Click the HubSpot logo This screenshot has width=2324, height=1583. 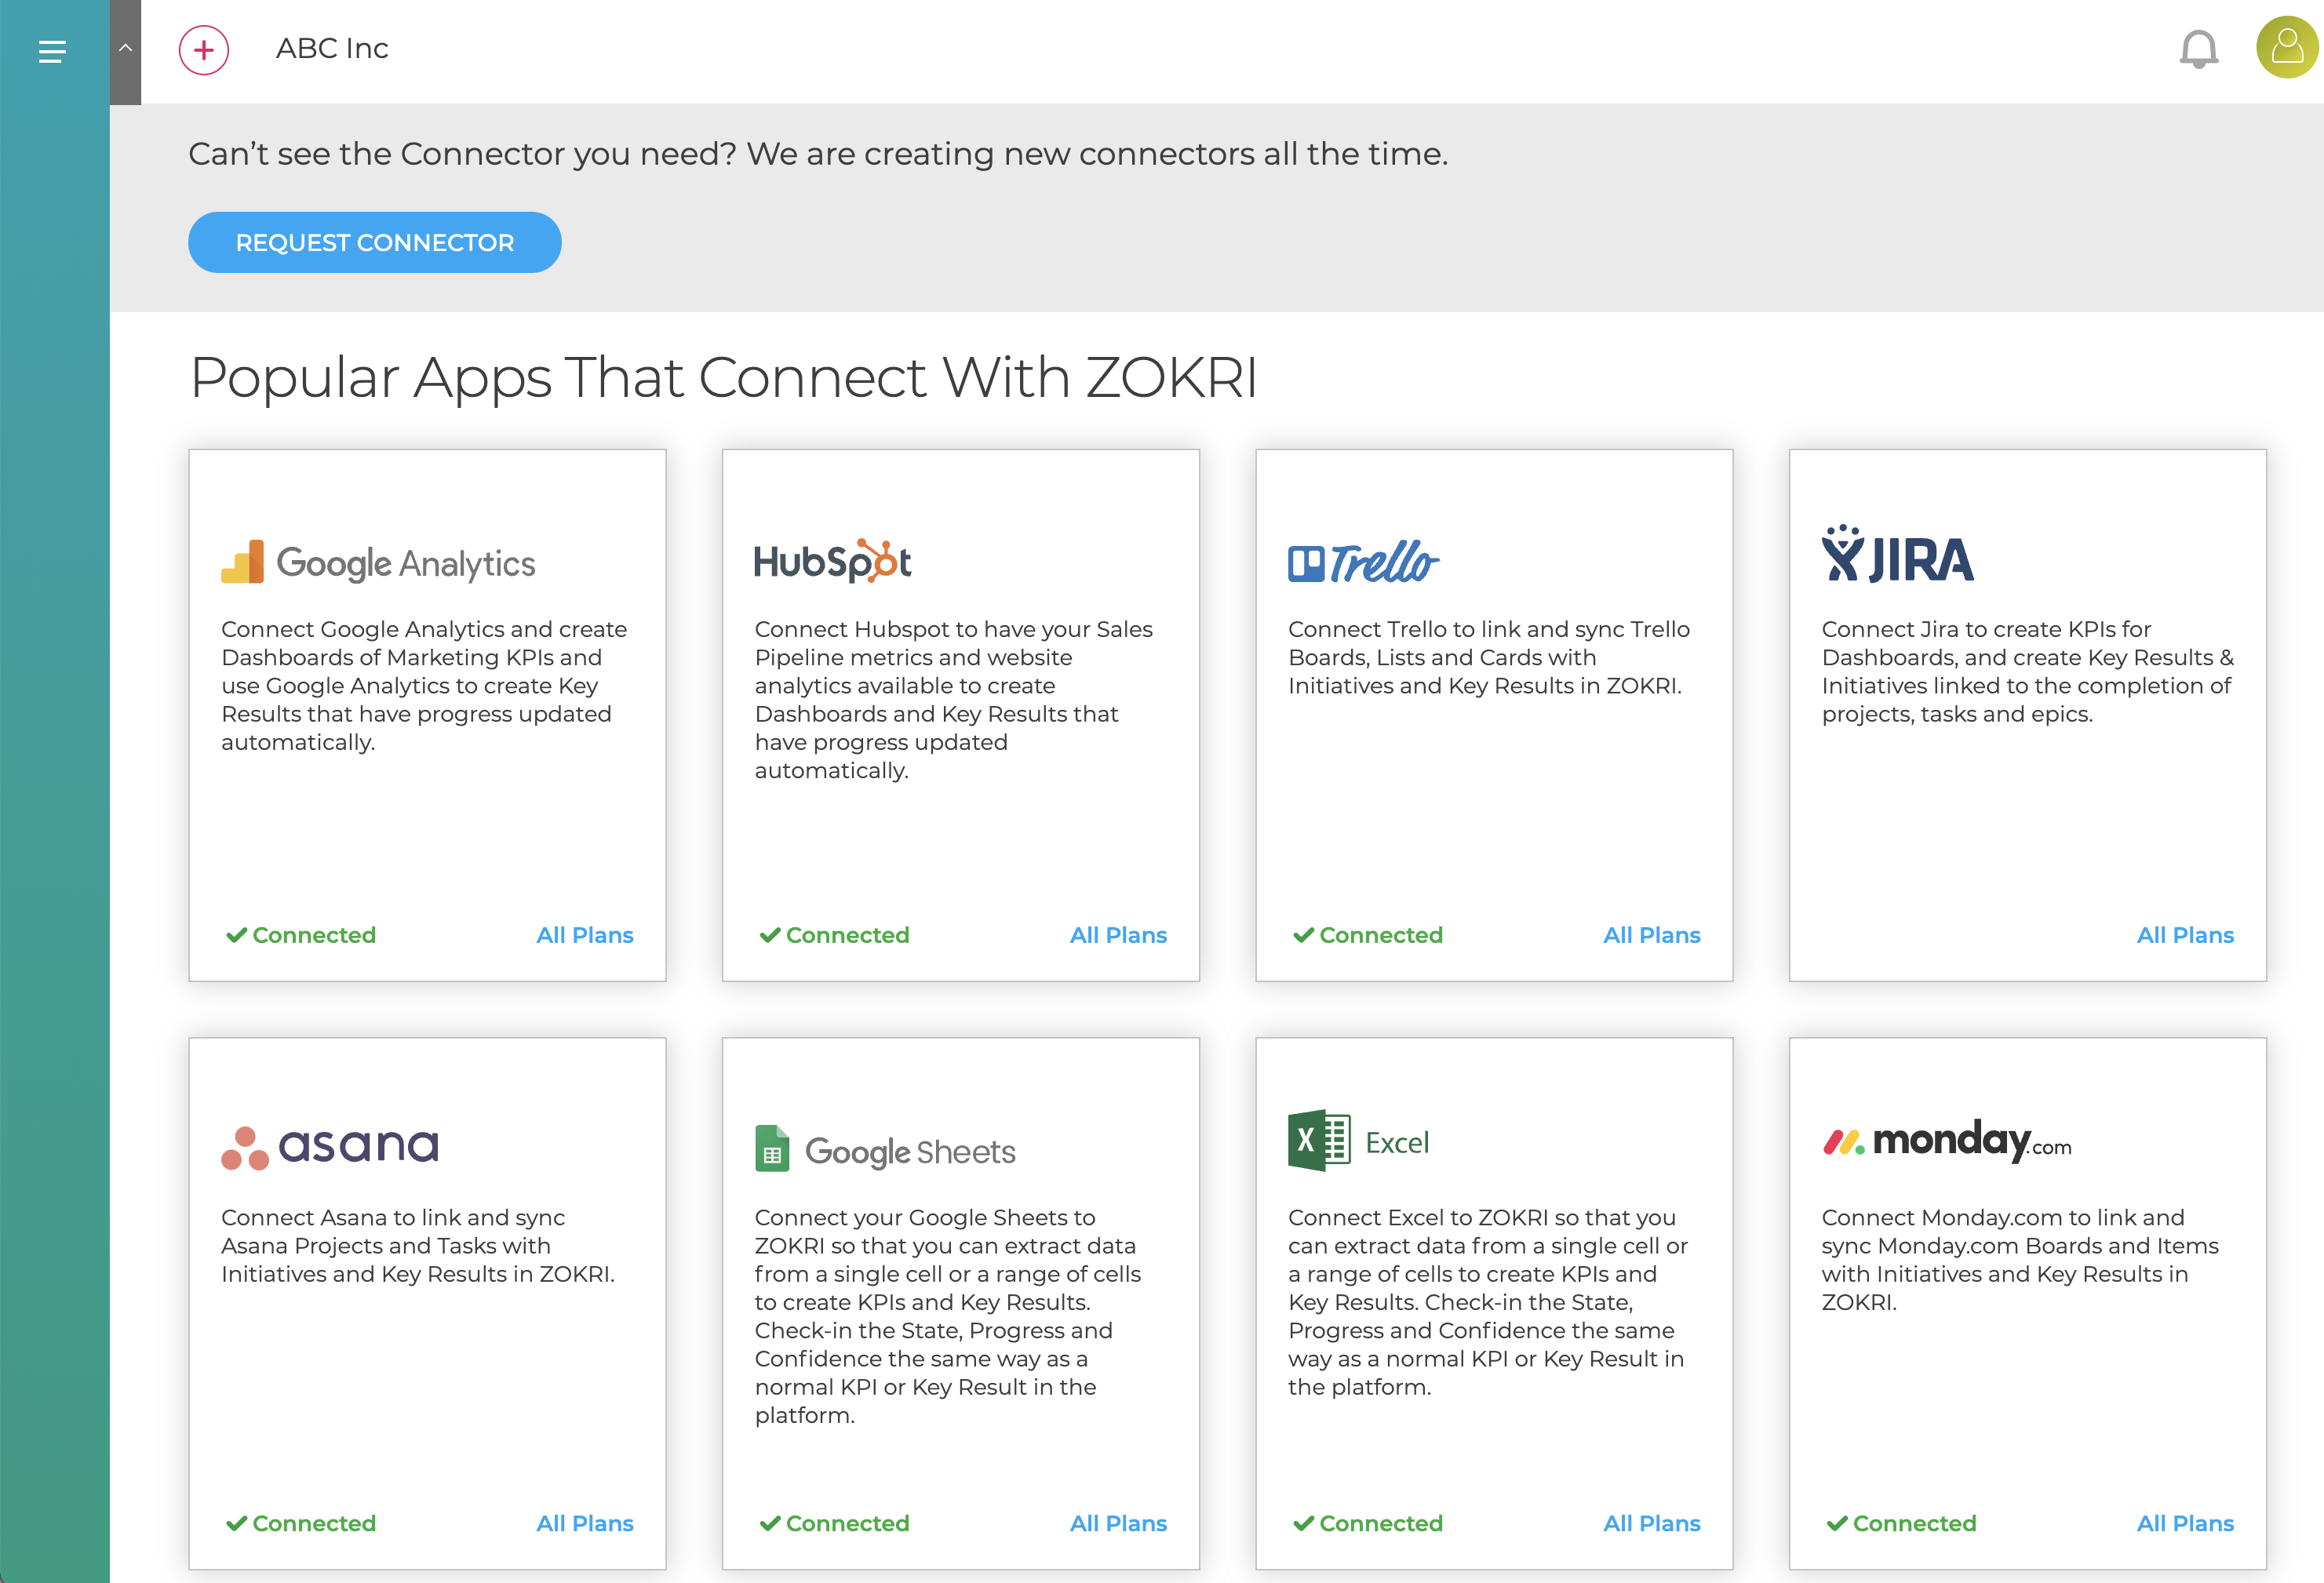point(832,561)
